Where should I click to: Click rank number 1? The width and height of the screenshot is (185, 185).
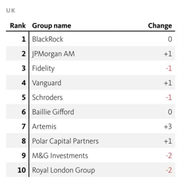coord(24,39)
